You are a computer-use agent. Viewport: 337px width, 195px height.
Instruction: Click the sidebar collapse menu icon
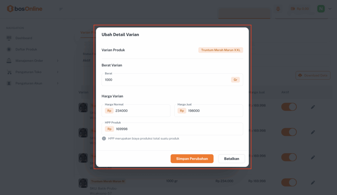click(x=61, y=9)
